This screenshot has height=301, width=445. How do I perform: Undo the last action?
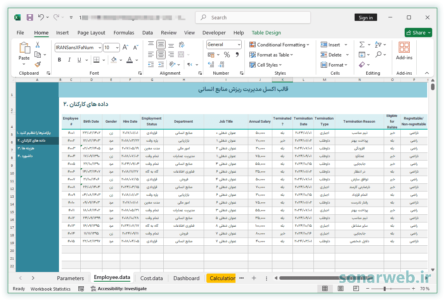click(41, 17)
